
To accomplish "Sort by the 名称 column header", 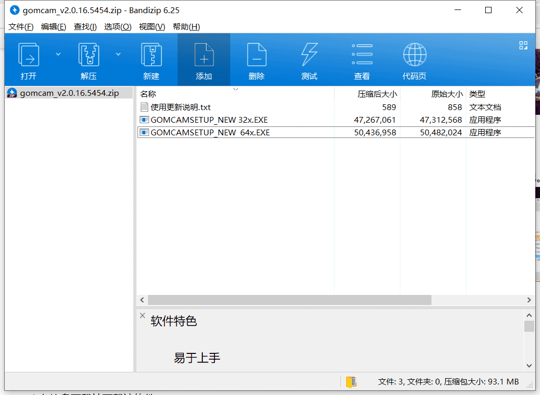I will (x=235, y=94).
